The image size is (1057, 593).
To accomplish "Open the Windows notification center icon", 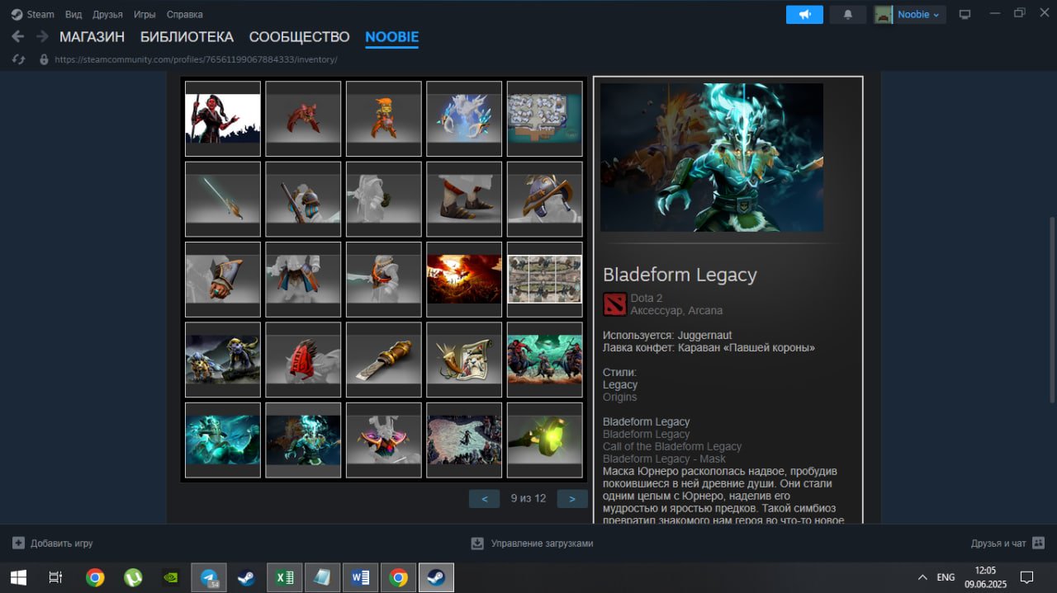I will tap(1026, 577).
